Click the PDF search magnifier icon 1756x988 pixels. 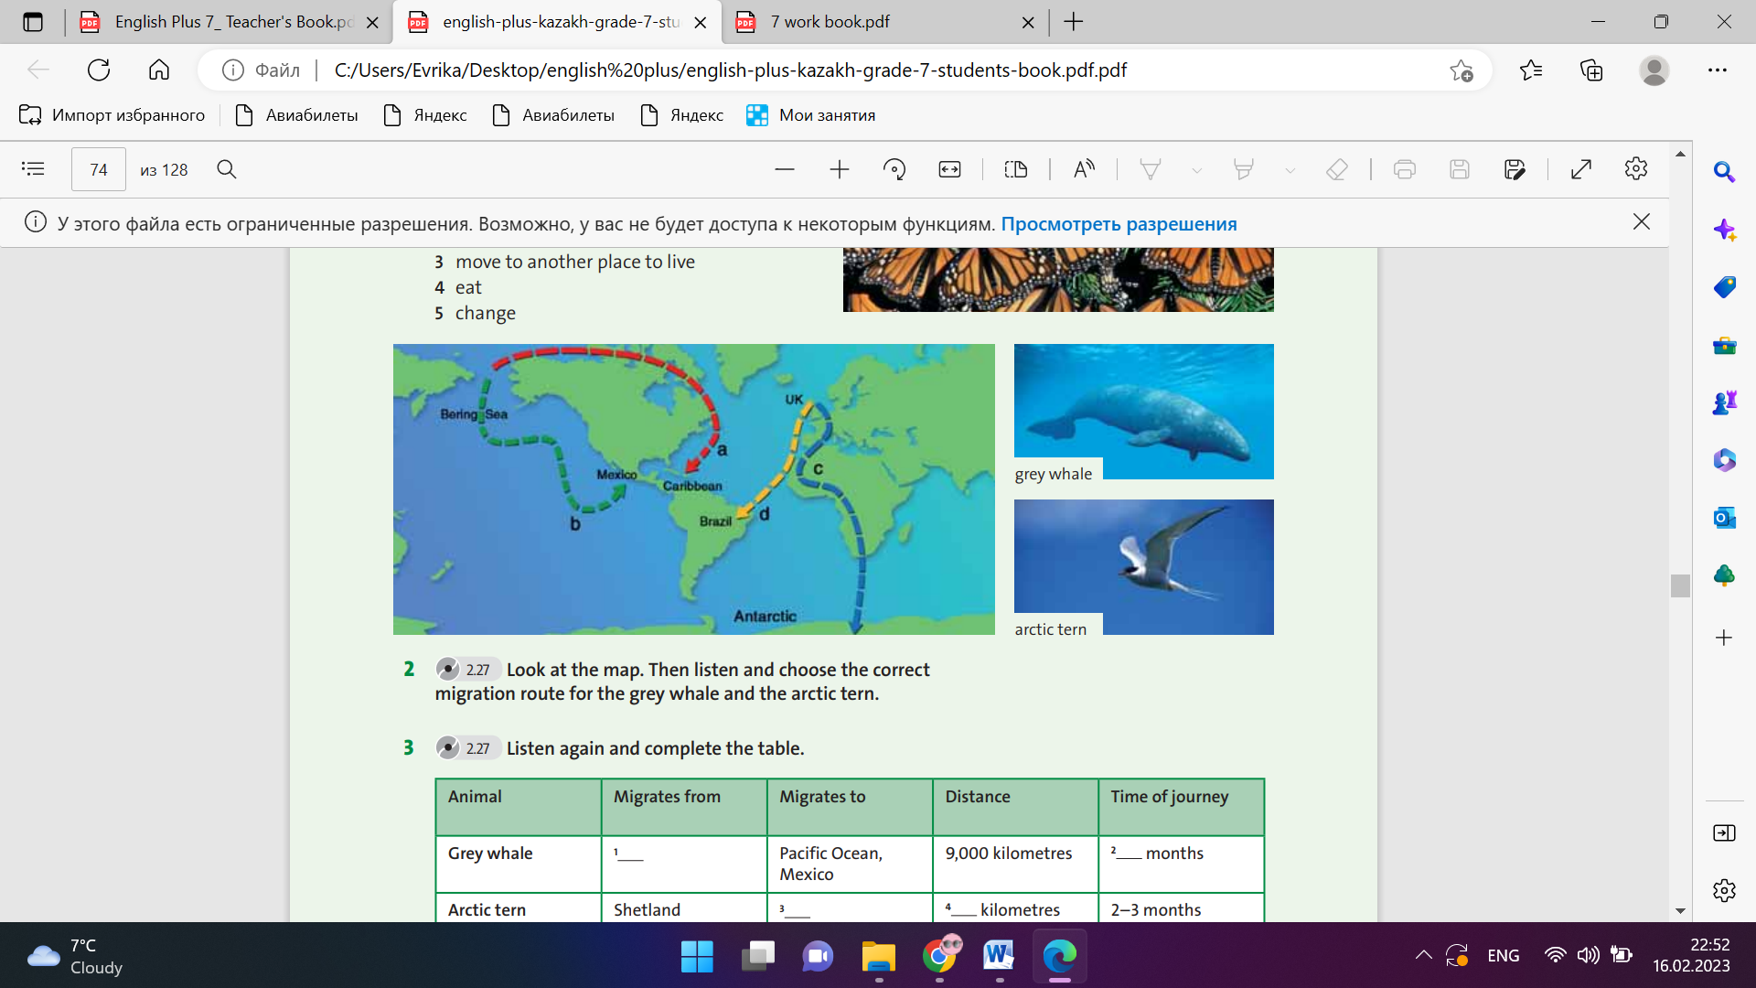point(227,169)
